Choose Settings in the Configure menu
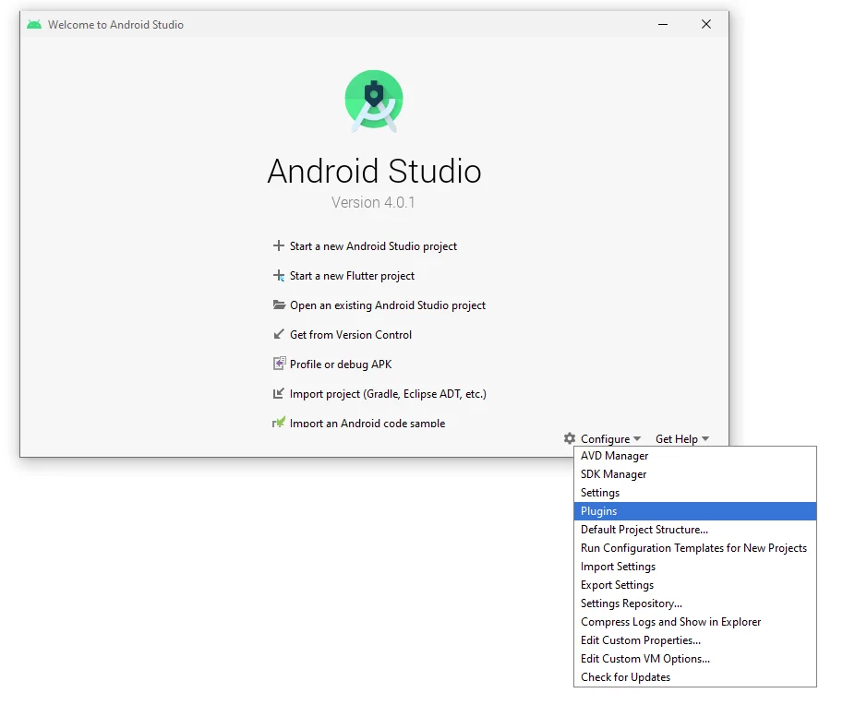843x705 pixels. click(695, 492)
